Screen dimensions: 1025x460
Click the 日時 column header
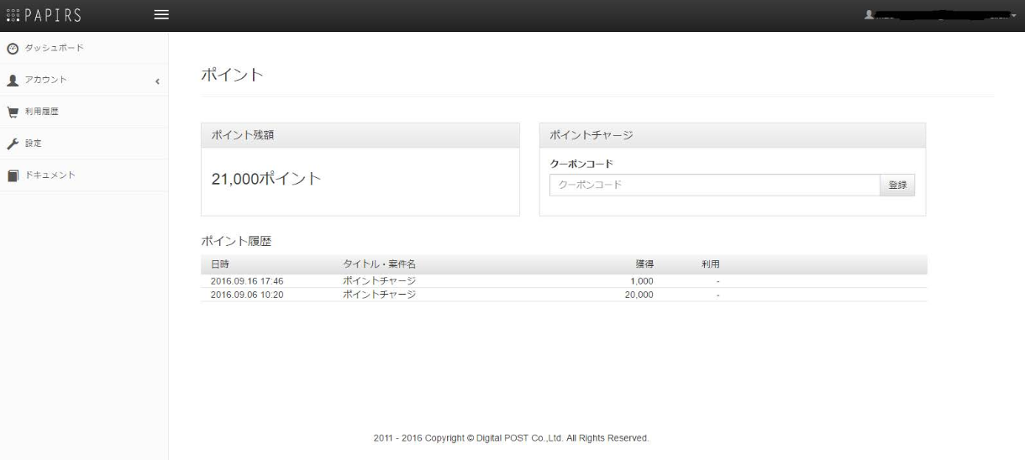220,264
